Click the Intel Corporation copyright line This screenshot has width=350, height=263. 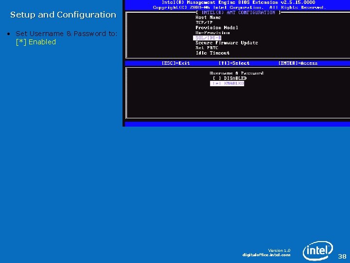(x=239, y=7)
